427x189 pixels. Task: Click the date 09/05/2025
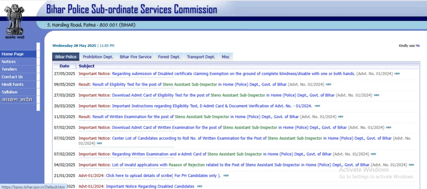tap(65, 84)
